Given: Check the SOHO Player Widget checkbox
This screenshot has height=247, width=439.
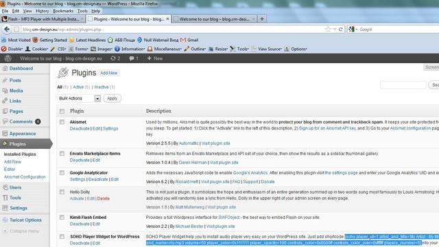Looking at the screenshot, I should pos(62,237).
